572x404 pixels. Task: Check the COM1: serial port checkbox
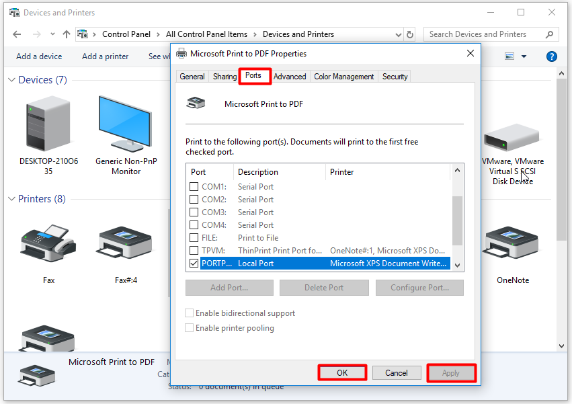pos(194,187)
